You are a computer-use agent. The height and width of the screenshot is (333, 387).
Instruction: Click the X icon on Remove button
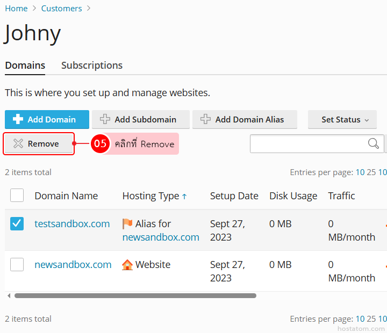[18, 144]
